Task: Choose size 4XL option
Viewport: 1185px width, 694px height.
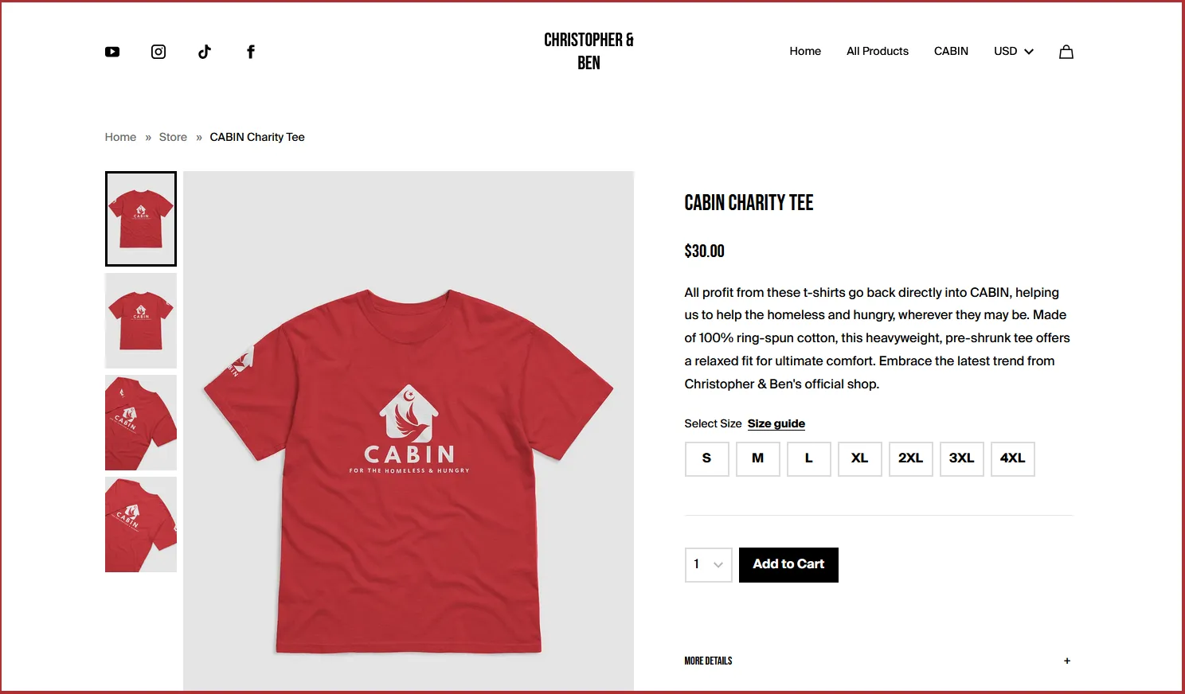Action: pos(1013,459)
